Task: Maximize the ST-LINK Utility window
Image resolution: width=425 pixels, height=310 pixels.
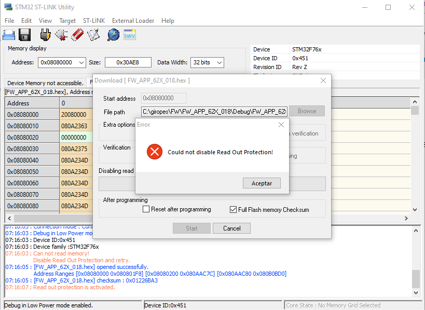Action: point(388,7)
